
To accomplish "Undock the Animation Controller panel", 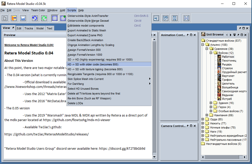I will click(x=187, y=35).
